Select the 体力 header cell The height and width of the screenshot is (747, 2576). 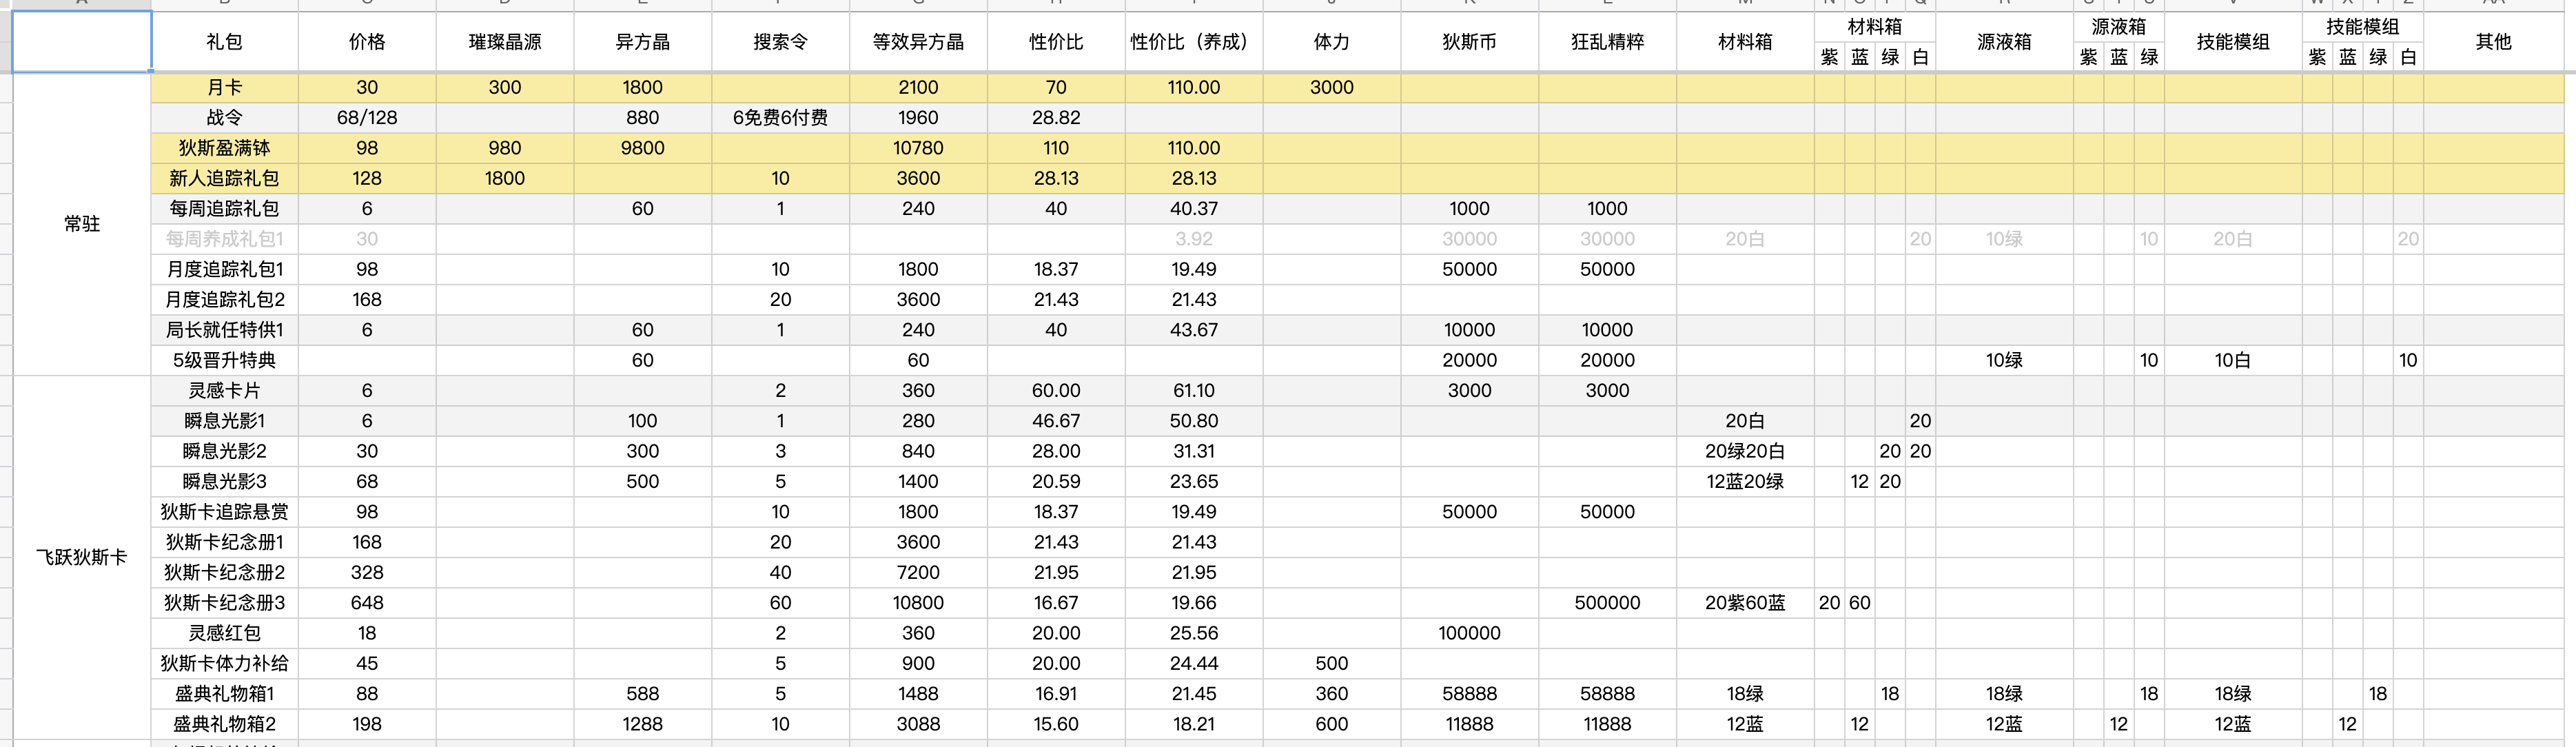(1332, 42)
